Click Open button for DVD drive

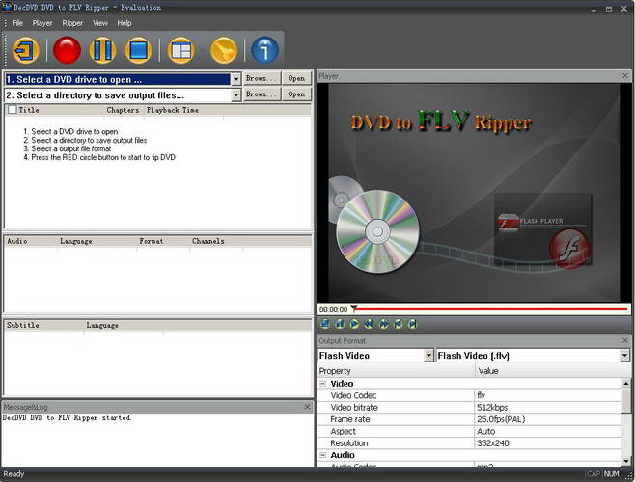(x=297, y=78)
